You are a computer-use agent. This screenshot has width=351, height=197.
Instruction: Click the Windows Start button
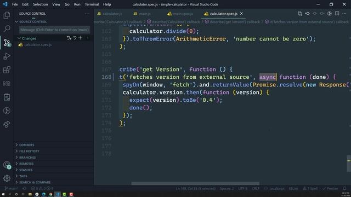[3, 194]
